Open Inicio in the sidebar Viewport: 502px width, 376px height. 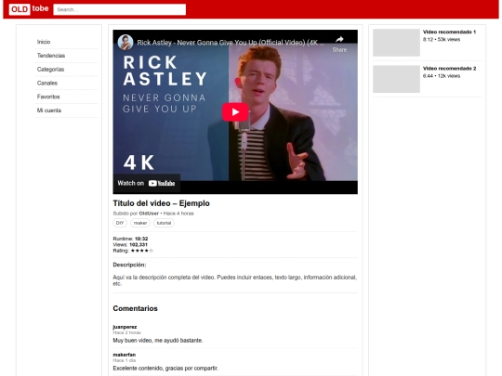(44, 42)
